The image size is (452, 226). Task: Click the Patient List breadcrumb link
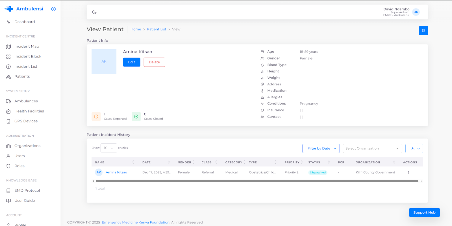[x=157, y=29]
